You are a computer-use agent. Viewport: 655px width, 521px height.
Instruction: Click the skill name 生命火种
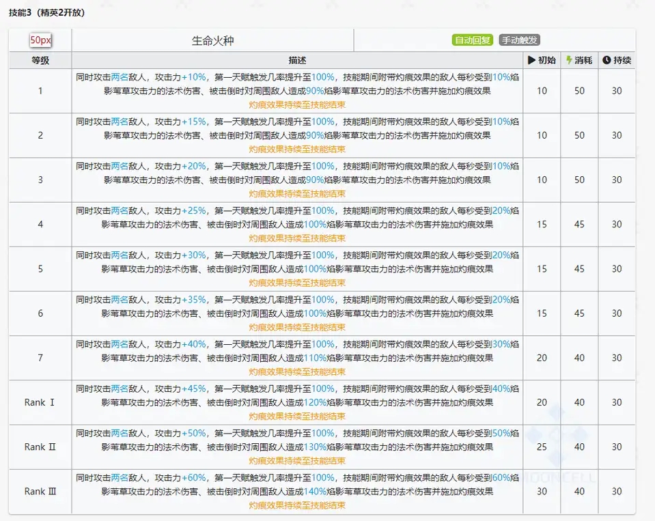pyautogui.click(x=212, y=40)
